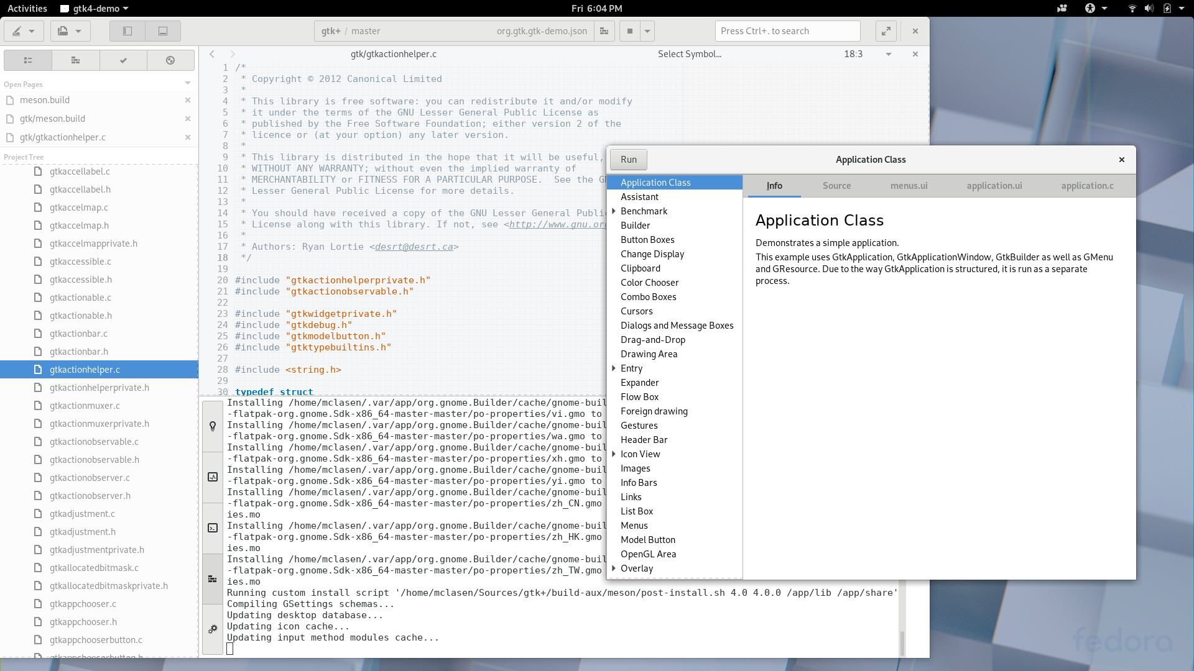Close gtk/gtkactionhelper.c in Open Pages
The image size is (1194, 671).
click(x=187, y=137)
